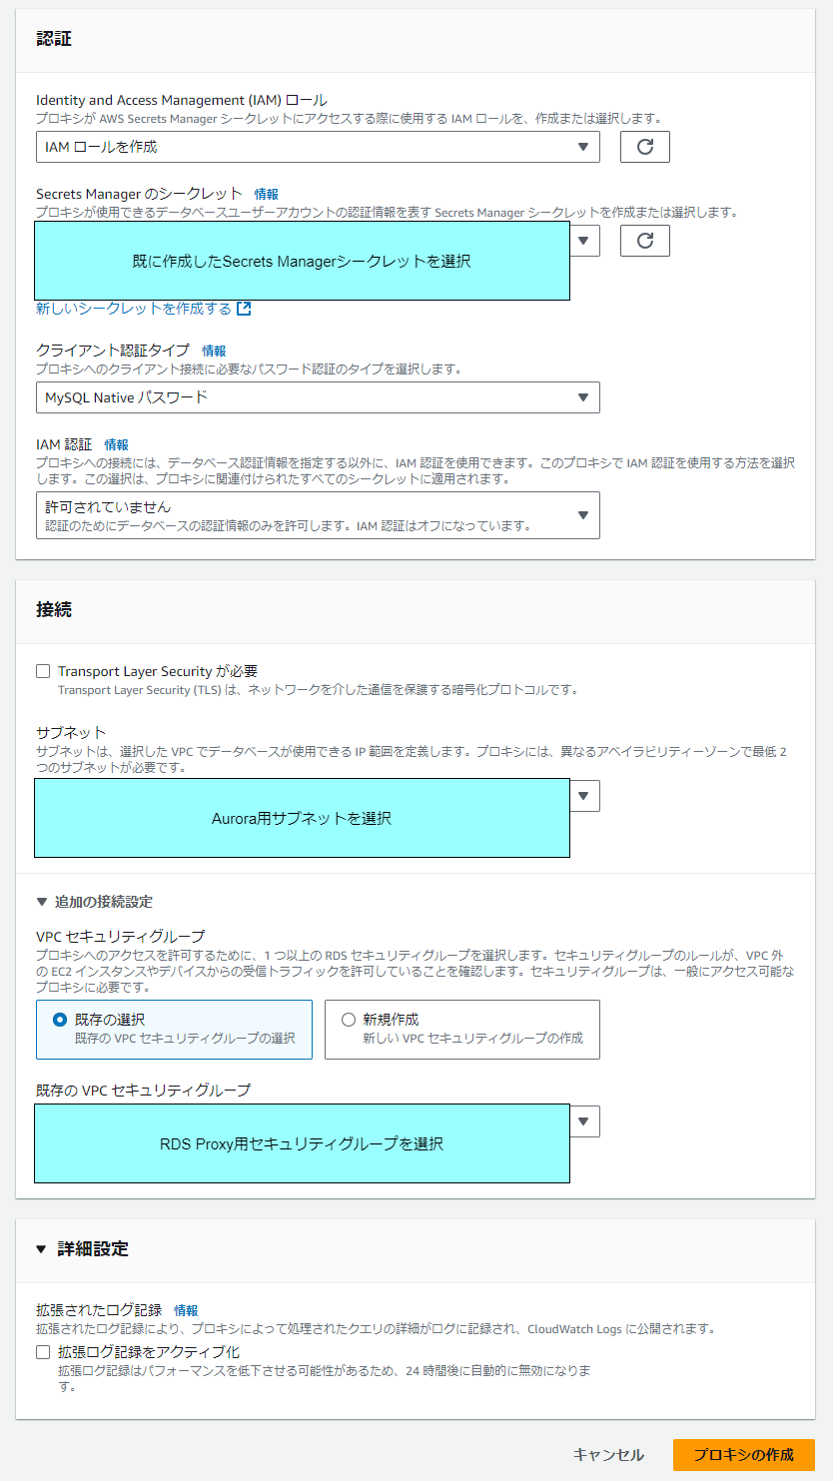Image resolution: width=834 pixels, height=1482 pixels.
Task: Refresh the IAM role list
Action: [x=644, y=147]
